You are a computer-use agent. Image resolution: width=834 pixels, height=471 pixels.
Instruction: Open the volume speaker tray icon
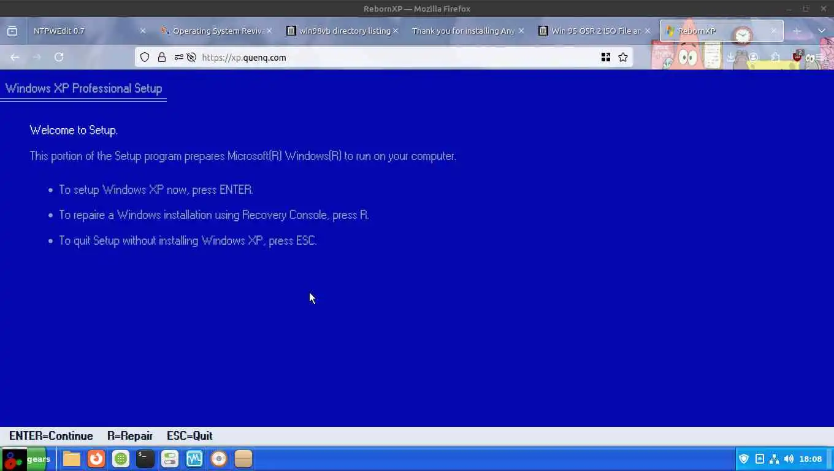(x=789, y=459)
